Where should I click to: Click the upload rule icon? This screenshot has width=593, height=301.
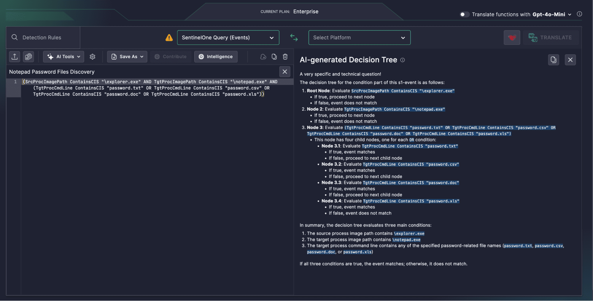[x=15, y=57]
